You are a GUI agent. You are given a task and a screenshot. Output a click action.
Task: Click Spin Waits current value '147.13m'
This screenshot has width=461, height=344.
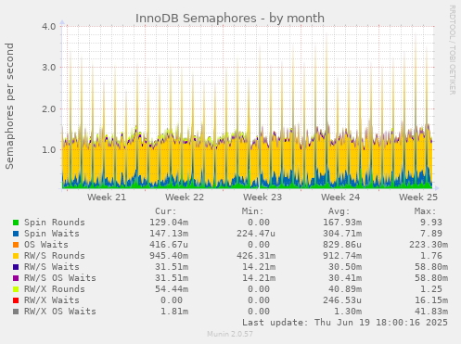pyautogui.click(x=169, y=234)
